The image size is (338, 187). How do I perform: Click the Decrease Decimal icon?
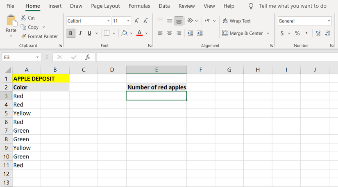327,33
